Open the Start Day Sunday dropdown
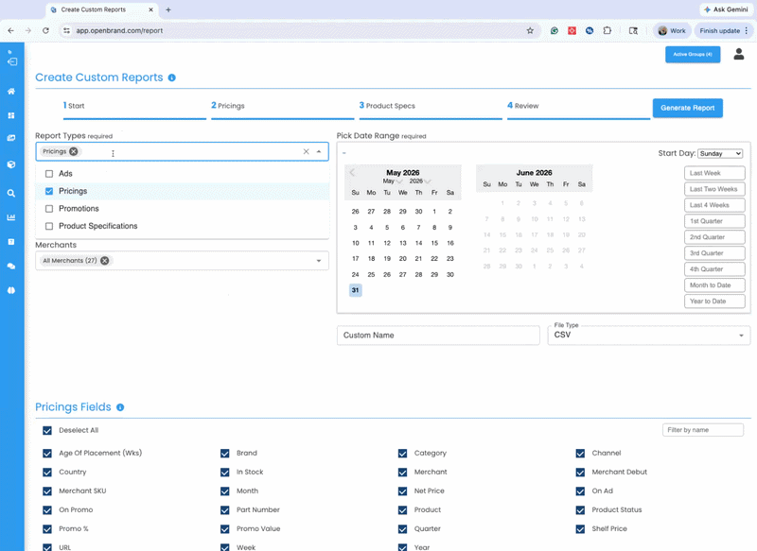Image resolution: width=757 pixels, height=551 pixels. [720, 153]
